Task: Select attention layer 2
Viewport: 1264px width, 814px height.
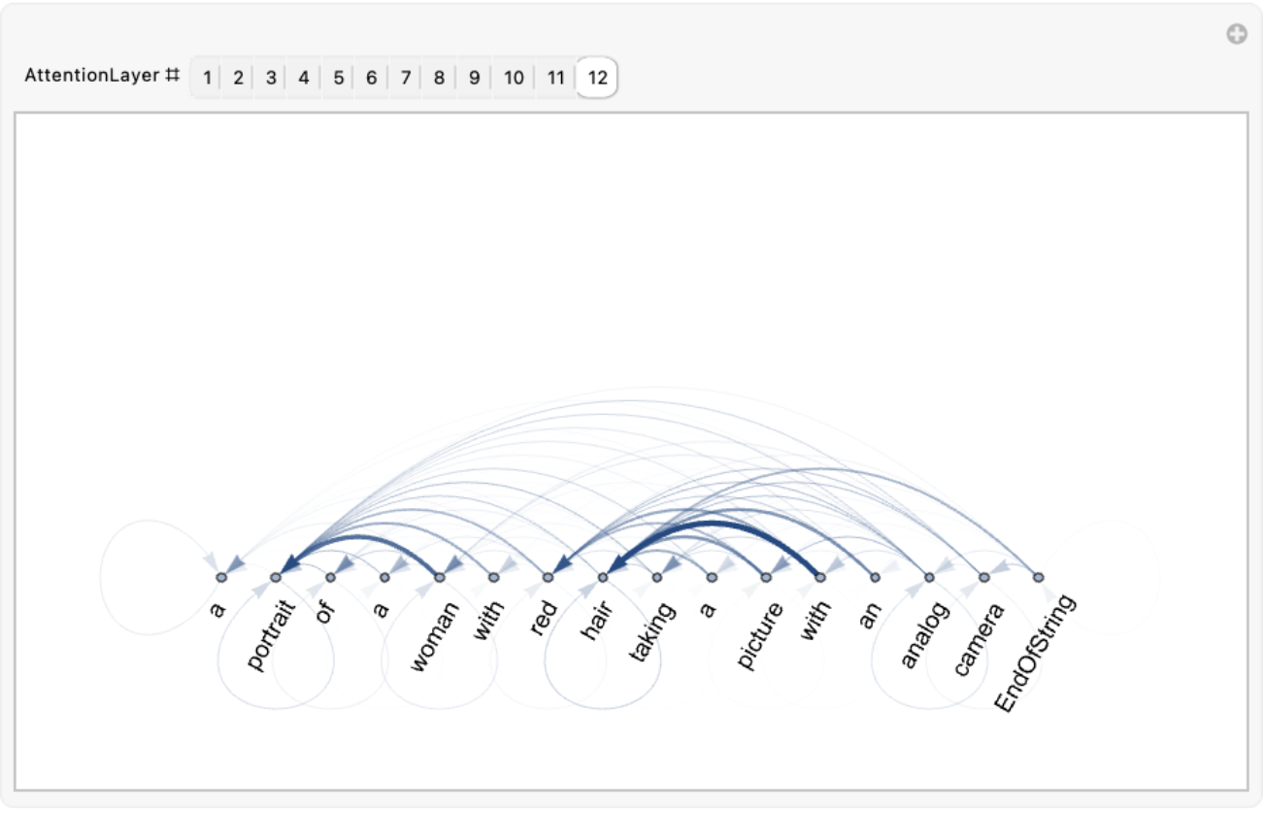Action: click(238, 78)
